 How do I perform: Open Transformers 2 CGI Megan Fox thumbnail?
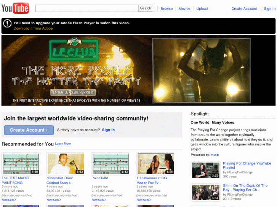coord(155,164)
